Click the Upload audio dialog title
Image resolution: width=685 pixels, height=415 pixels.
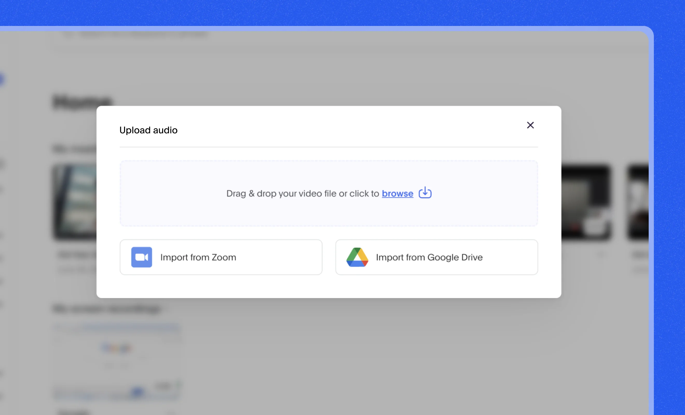(148, 130)
